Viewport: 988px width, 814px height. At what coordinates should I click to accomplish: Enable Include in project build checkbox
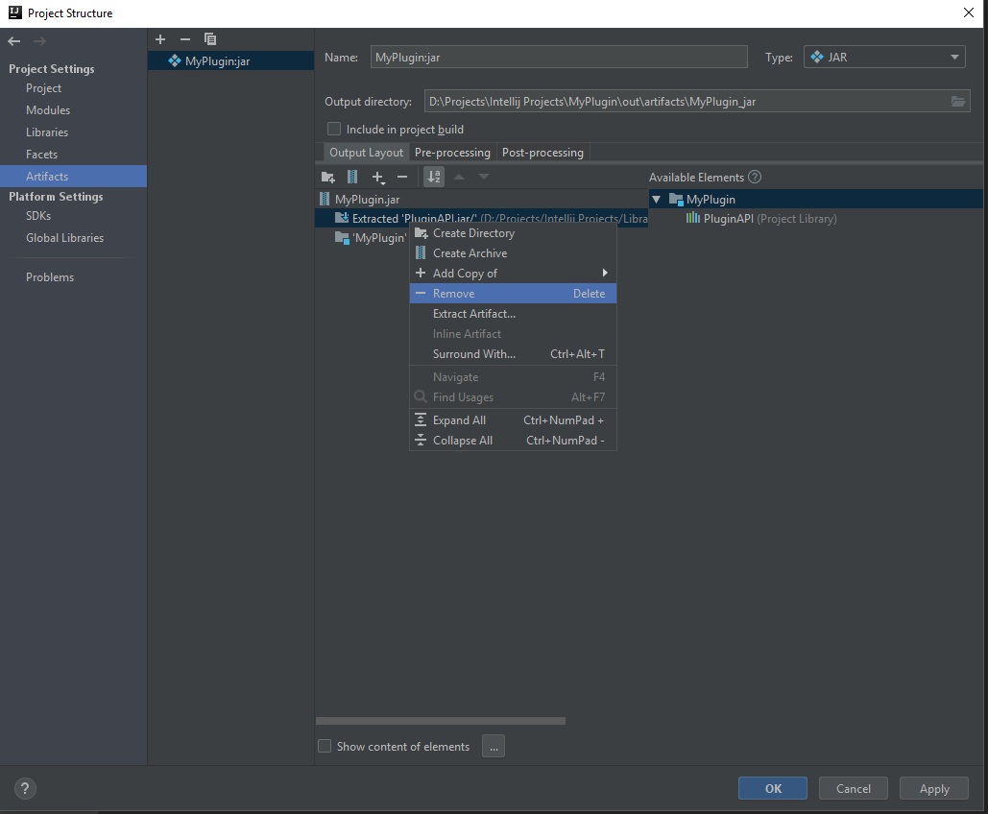tap(334, 130)
